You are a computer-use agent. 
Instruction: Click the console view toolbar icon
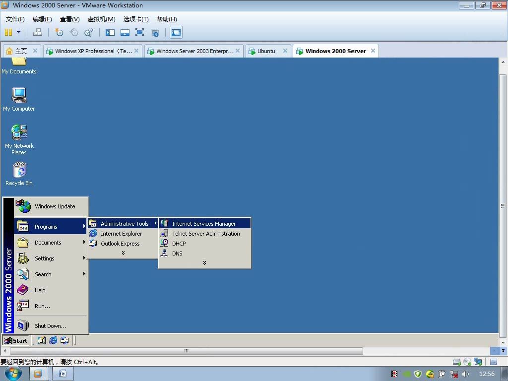(x=176, y=32)
